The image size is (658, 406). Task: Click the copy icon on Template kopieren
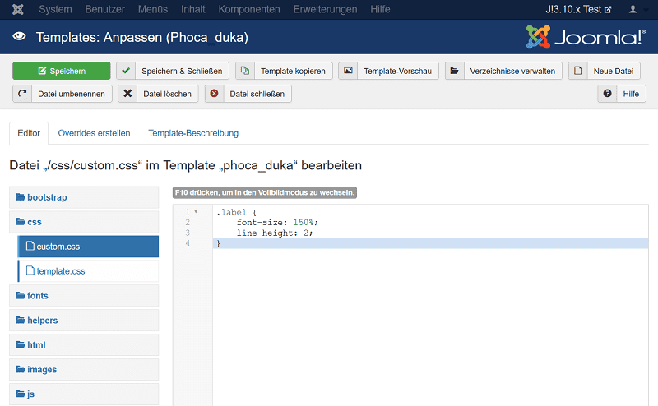pyautogui.click(x=245, y=71)
